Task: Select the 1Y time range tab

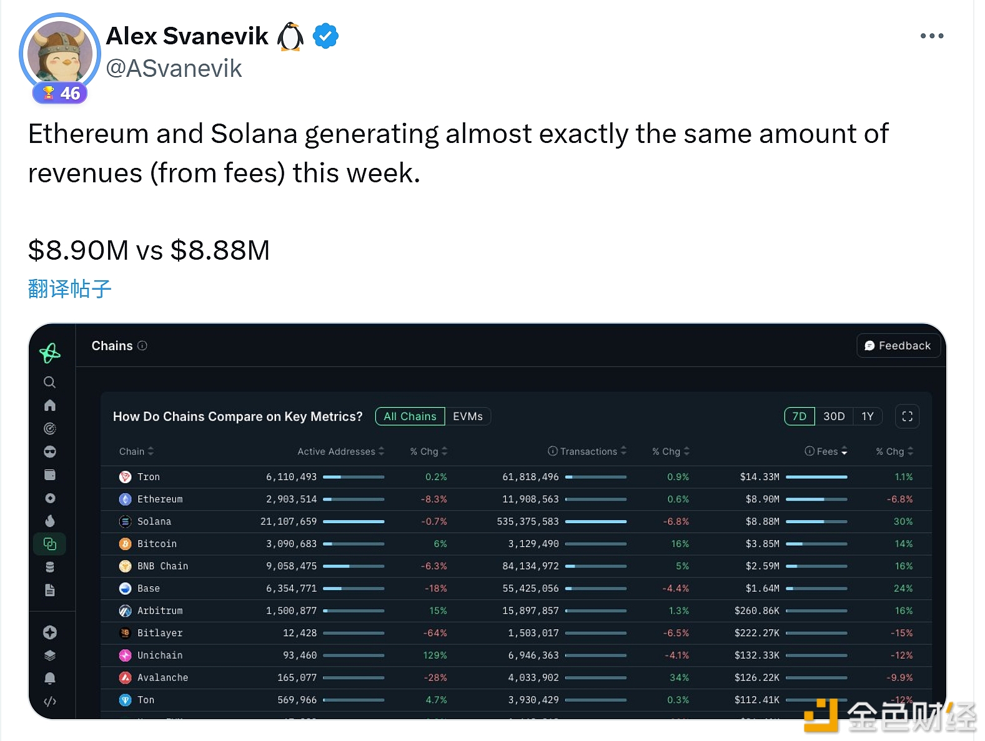Action: 868,416
